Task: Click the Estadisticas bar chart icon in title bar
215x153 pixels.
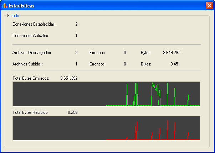Action: click(5, 5)
